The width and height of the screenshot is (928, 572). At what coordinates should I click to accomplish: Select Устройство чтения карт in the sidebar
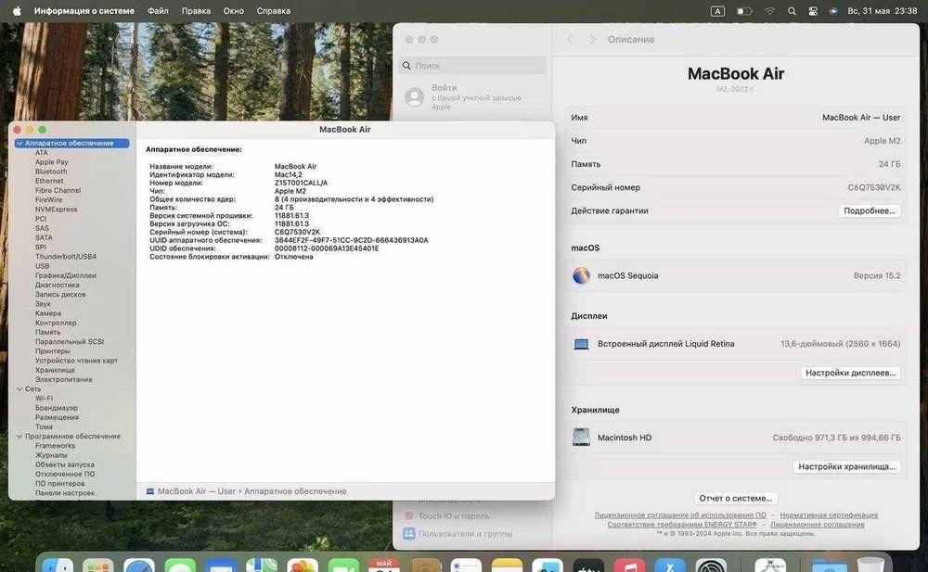pos(76,361)
